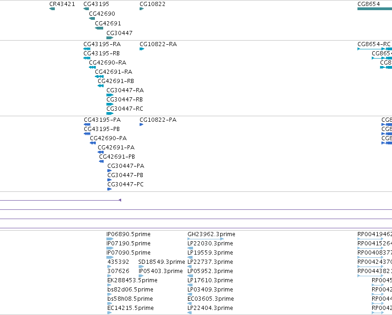
Task: Select EST bs82d06.5prime
Action: tap(110, 294)
